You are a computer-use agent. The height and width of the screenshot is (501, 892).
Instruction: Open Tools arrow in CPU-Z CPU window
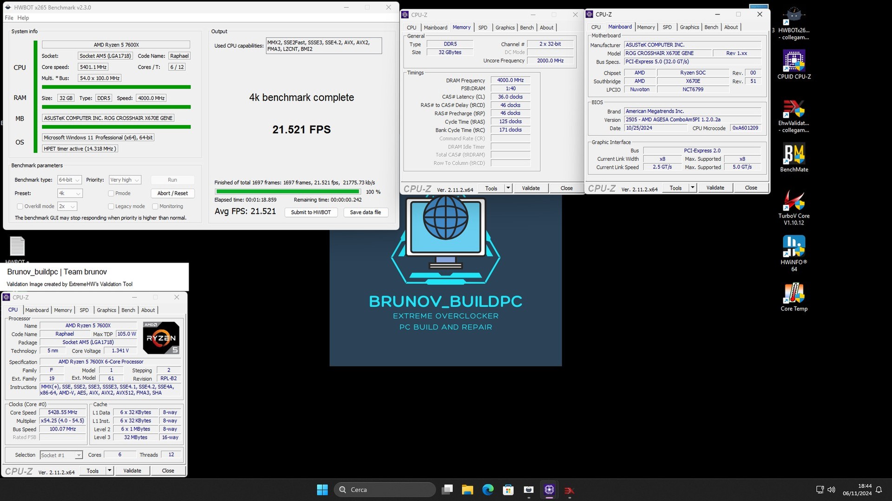(x=110, y=470)
